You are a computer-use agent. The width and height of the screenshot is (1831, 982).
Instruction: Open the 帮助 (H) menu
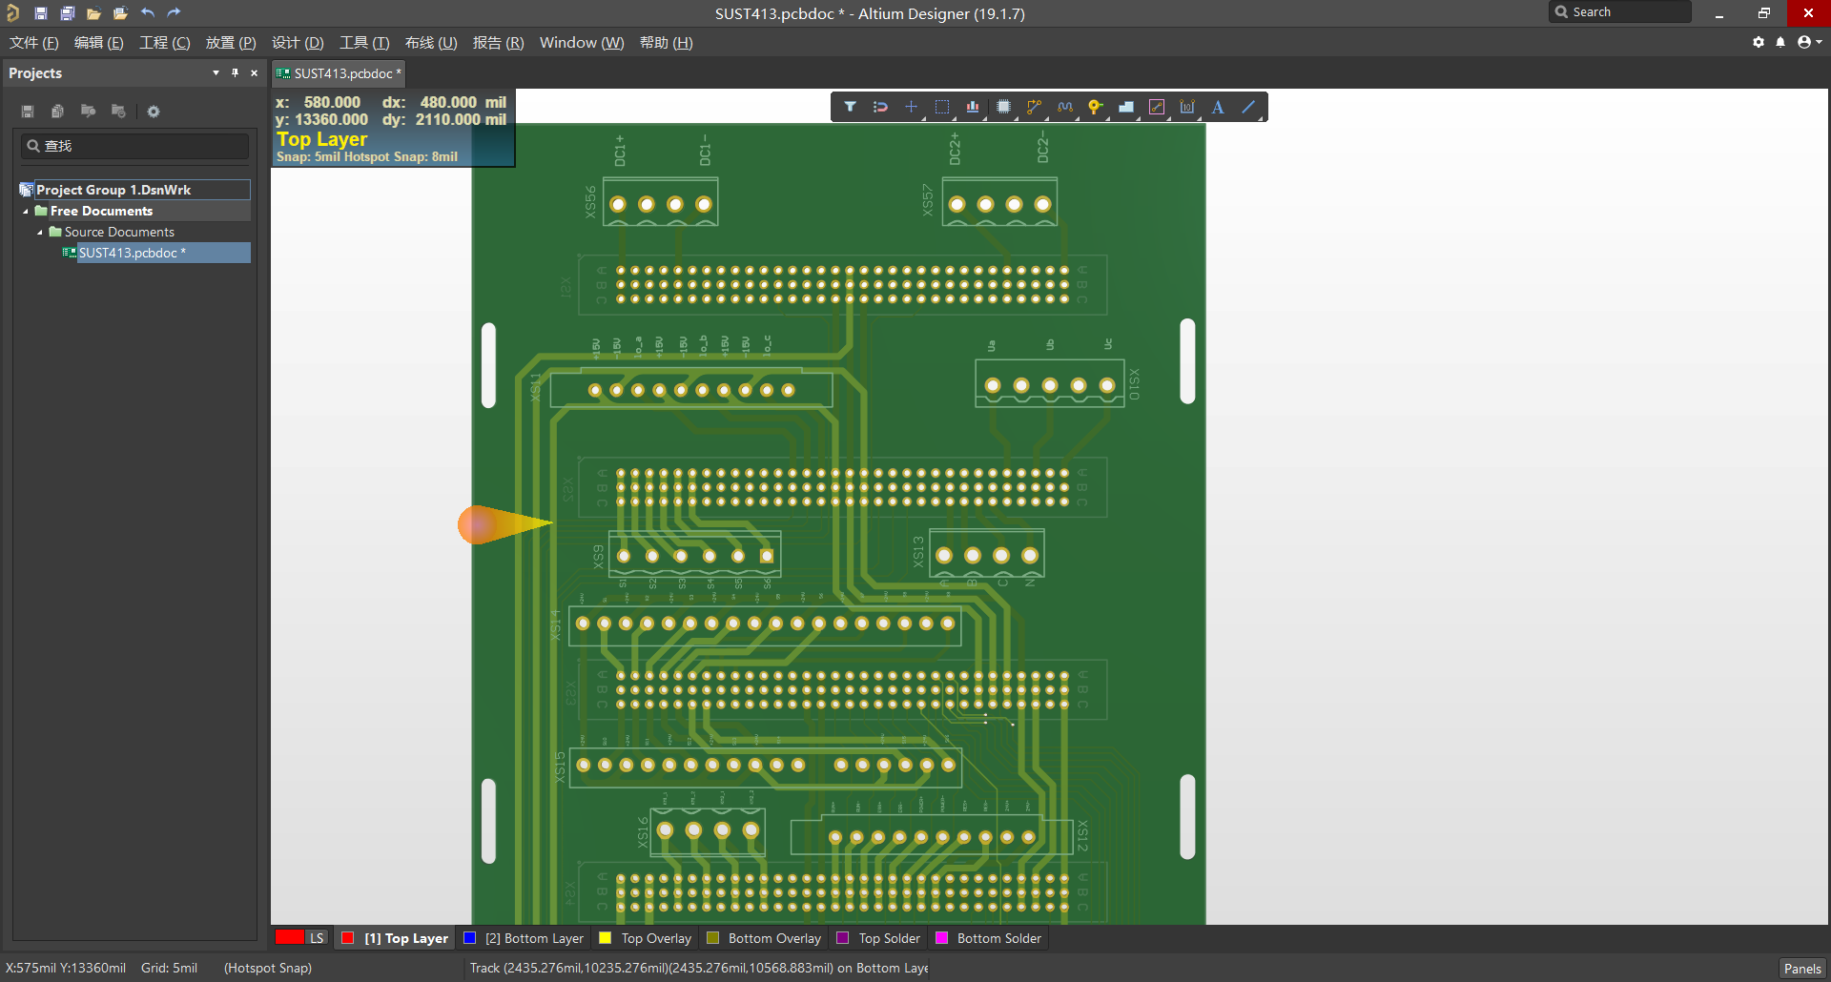[x=666, y=43]
